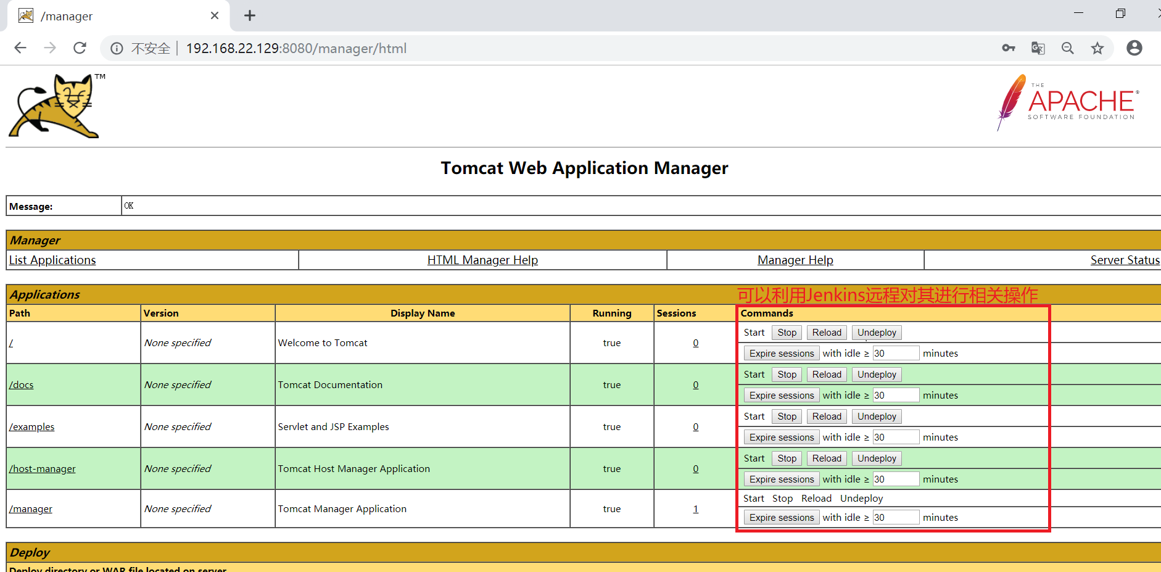Image resolution: width=1161 pixels, height=572 pixels.
Task: Bookmark this page with the star icon
Action: (x=1097, y=48)
